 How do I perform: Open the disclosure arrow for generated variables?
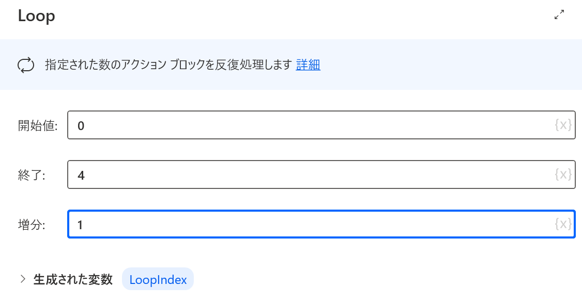click(x=23, y=279)
